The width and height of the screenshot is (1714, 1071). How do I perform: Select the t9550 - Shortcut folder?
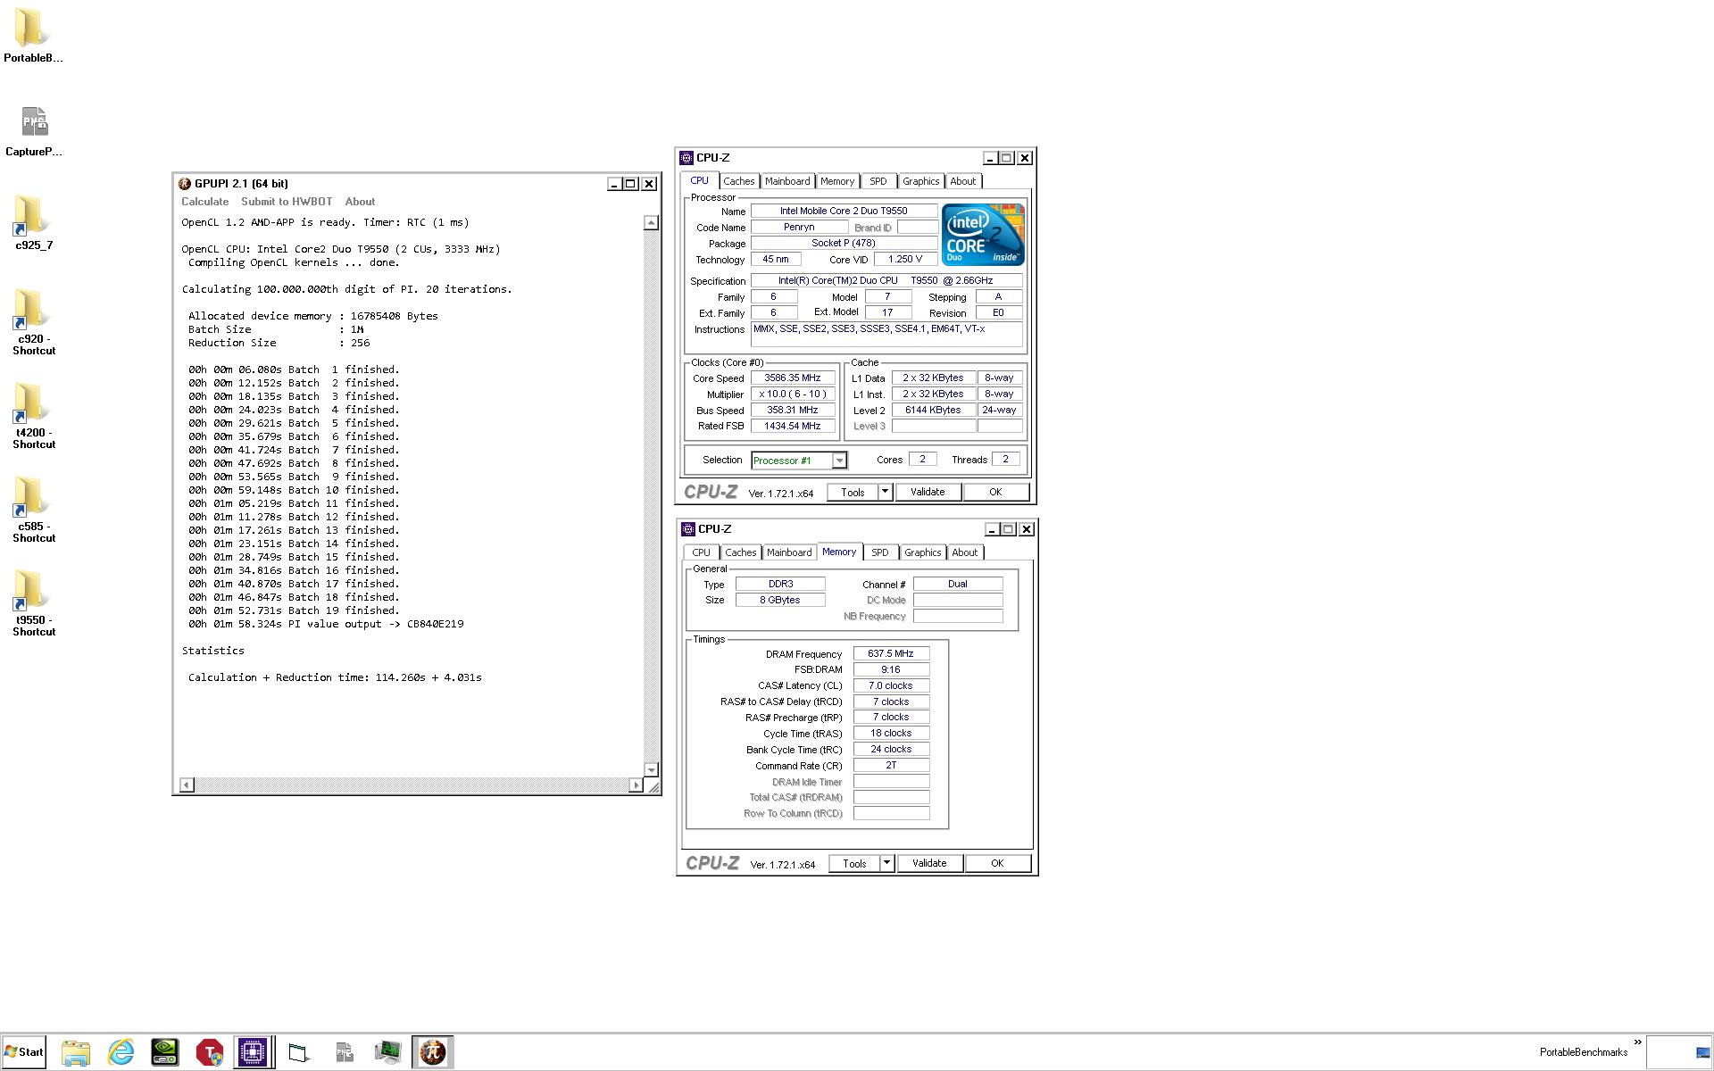pyautogui.click(x=33, y=603)
